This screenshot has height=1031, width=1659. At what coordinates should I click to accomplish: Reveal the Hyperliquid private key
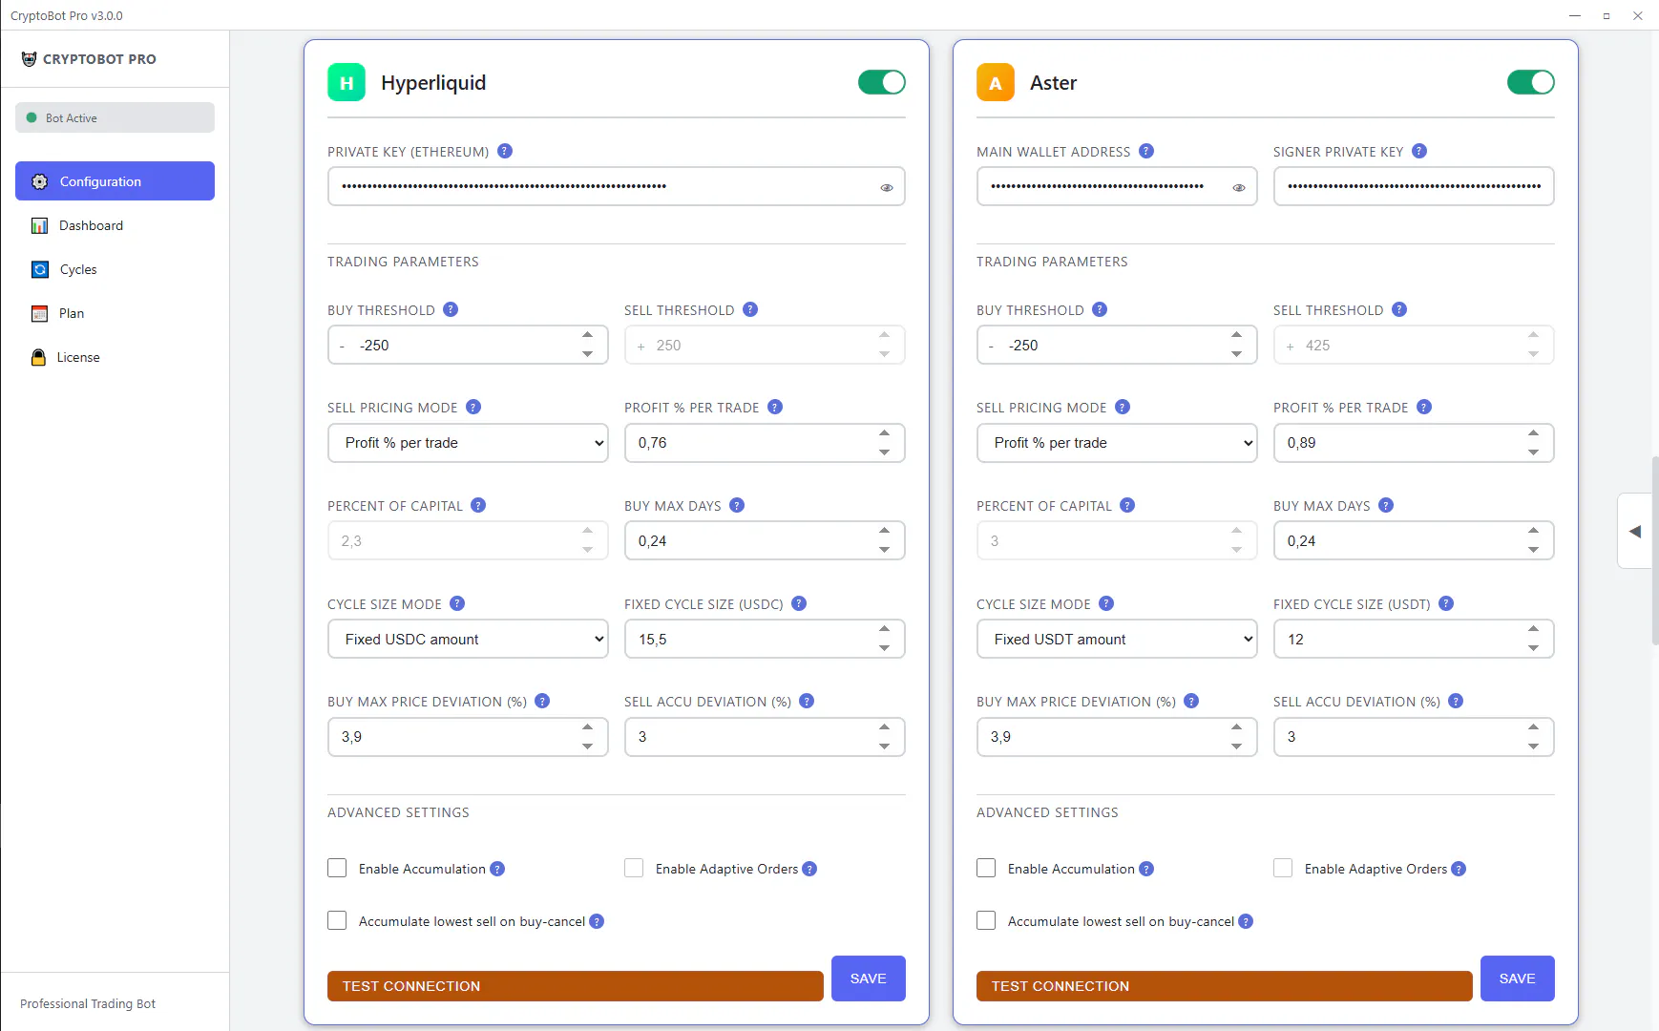[x=887, y=187]
